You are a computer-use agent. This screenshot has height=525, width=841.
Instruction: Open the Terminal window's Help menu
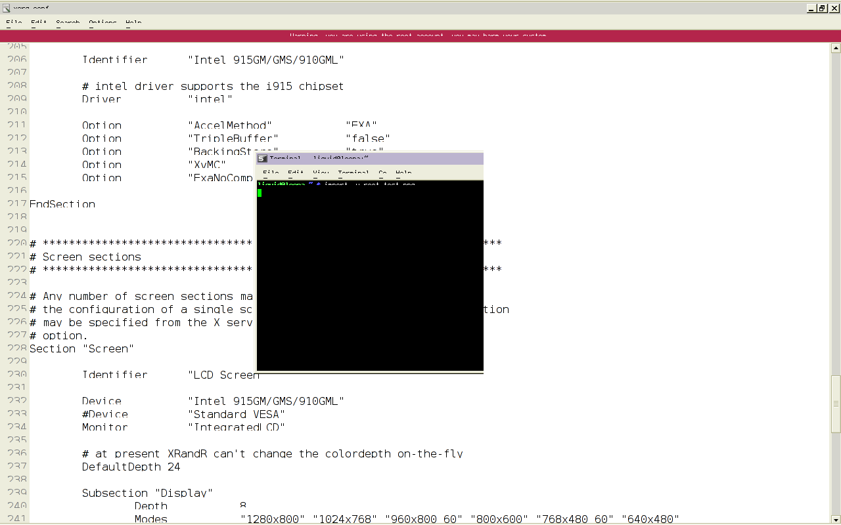tap(403, 173)
